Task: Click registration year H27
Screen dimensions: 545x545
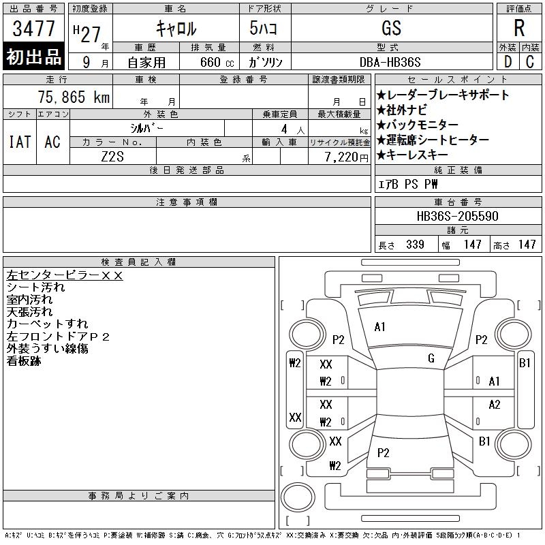Action: click(87, 33)
